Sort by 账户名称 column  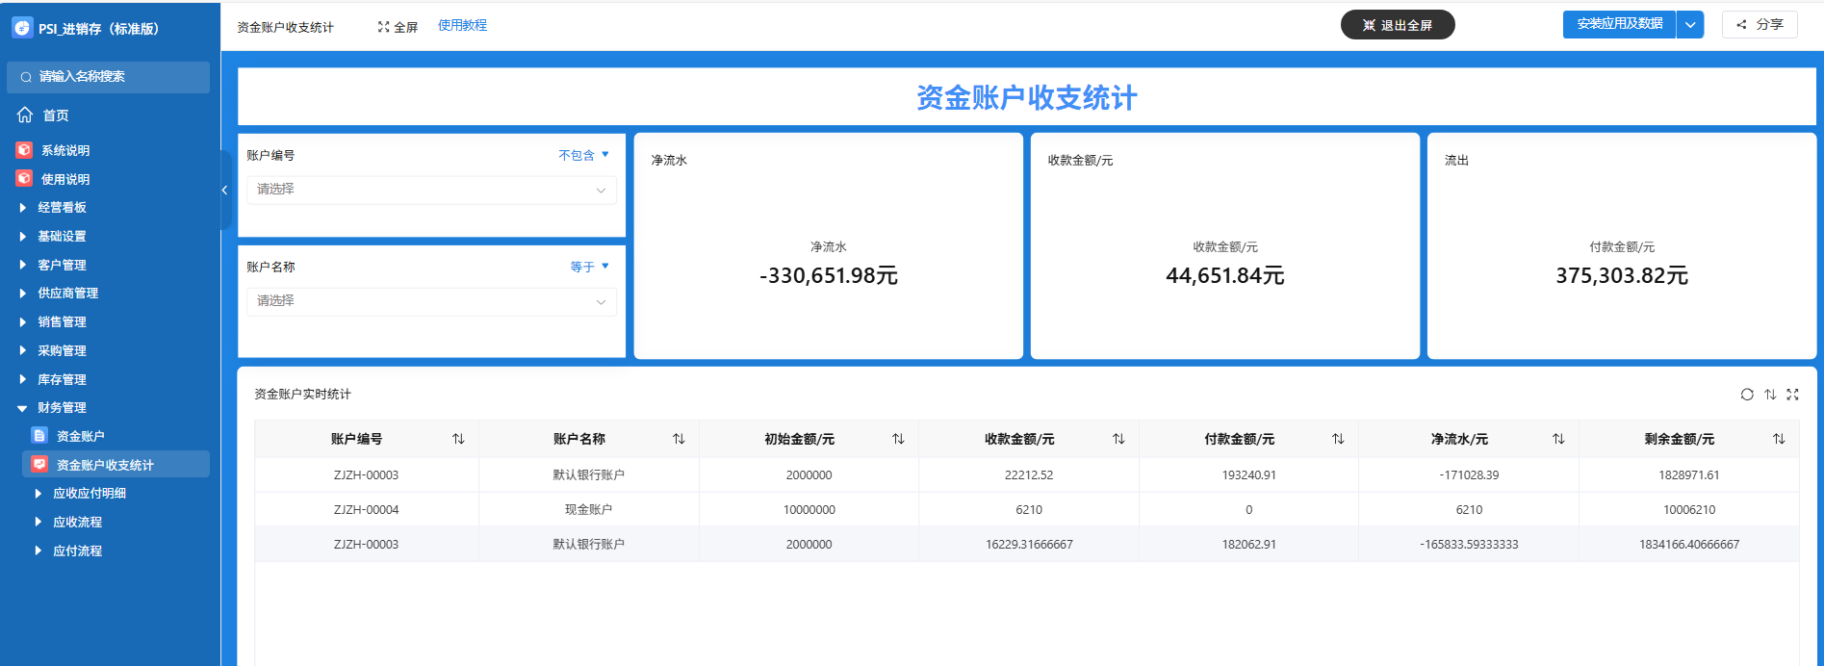point(679,439)
